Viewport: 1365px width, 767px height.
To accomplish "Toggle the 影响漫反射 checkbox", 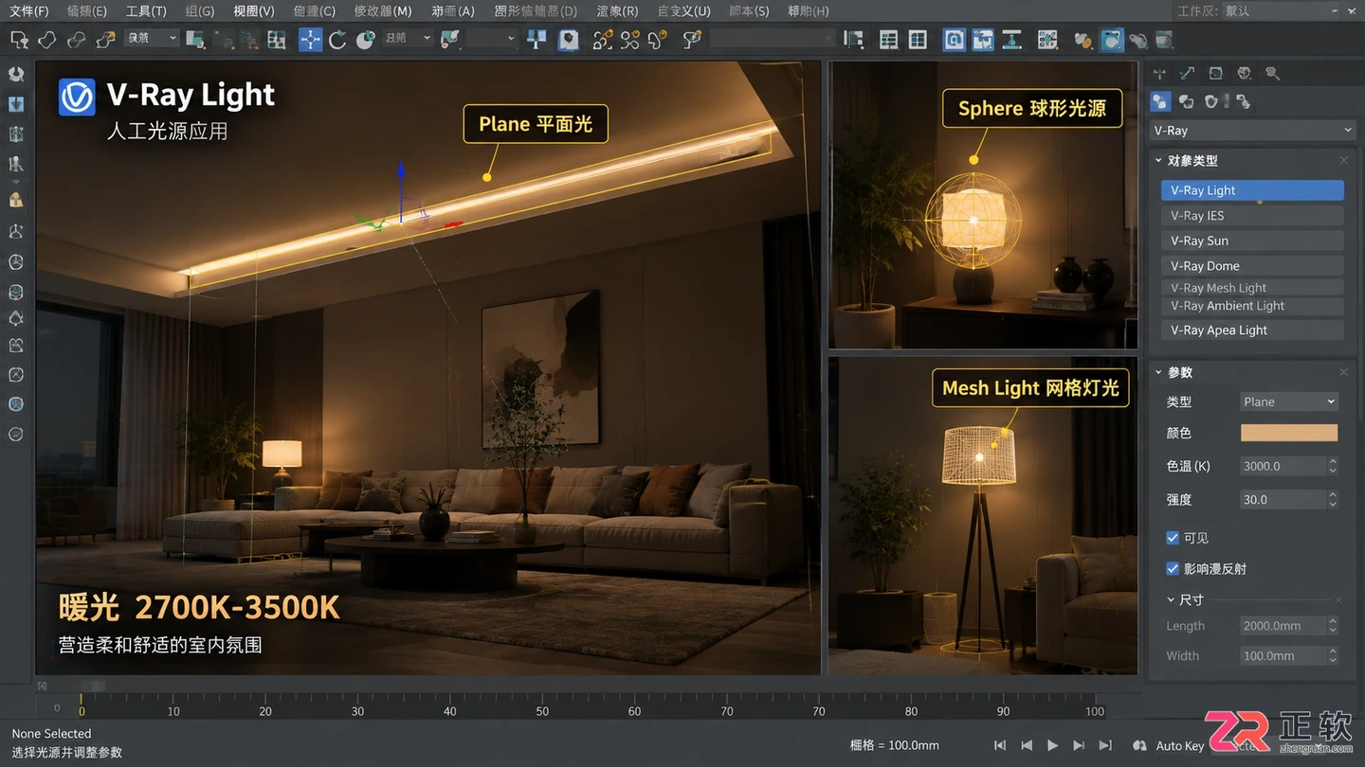I will [x=1173, y=569].
